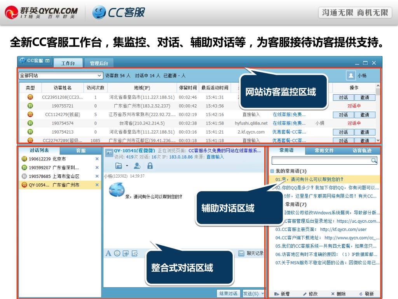
Task: Open the 访客轨迹 tab
Action: point(362,151)
